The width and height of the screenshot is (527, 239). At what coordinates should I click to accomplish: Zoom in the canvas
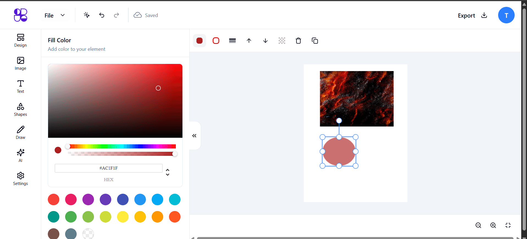point(493,225)
